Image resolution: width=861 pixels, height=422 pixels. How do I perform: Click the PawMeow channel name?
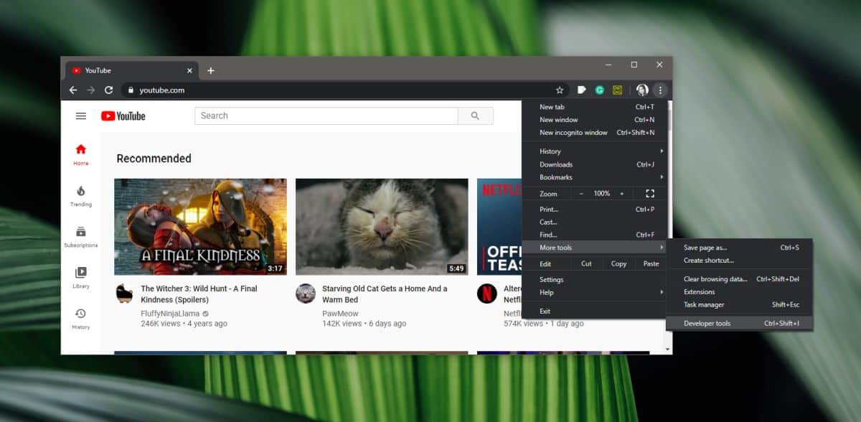340,314
